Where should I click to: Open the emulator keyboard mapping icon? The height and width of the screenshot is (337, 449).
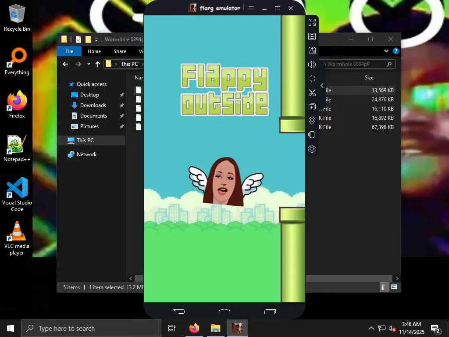(312, 36)
